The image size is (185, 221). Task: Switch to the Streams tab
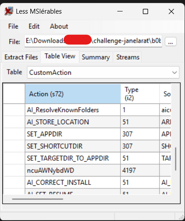coord(128,57)
